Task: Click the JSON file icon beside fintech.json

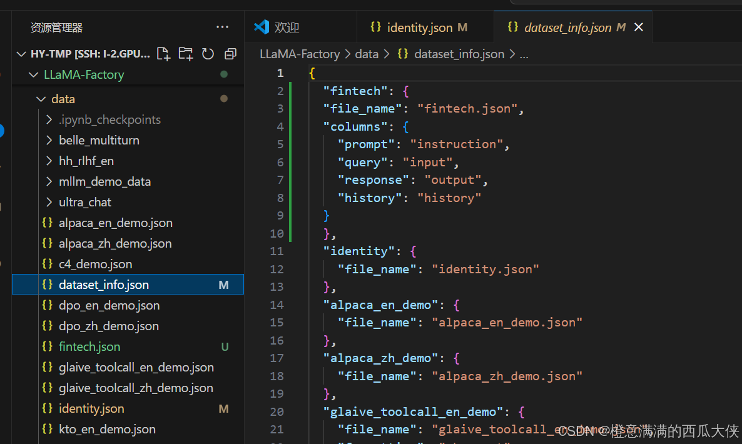Action: (48, 346)
